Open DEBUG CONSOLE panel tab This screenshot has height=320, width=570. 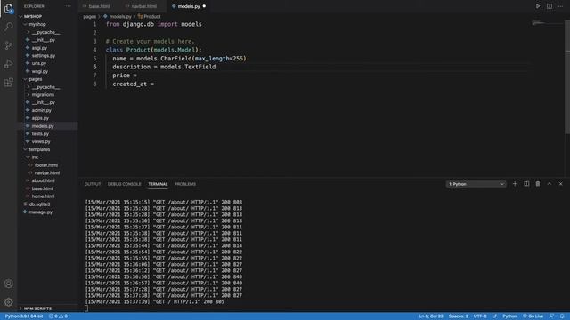pyautogui.click(x=124, y=184)
